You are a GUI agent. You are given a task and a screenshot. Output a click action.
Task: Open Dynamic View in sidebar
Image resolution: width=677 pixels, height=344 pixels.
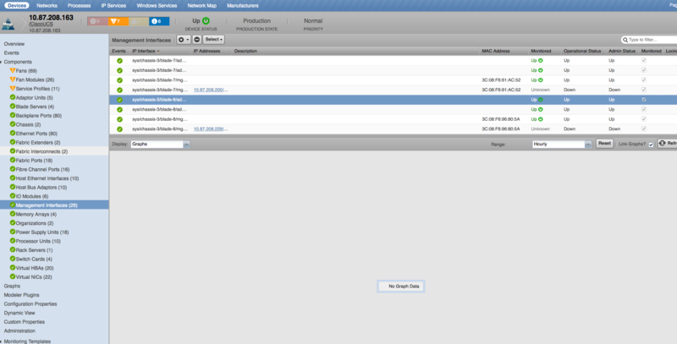click(19, 313)
